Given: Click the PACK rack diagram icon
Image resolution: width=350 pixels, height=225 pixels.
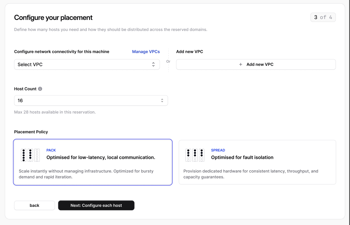Looking at the screenshot, I should [x=31, y=155].
